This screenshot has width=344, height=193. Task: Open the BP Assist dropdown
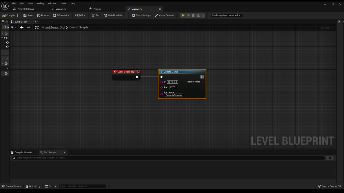tap(61, 15)
